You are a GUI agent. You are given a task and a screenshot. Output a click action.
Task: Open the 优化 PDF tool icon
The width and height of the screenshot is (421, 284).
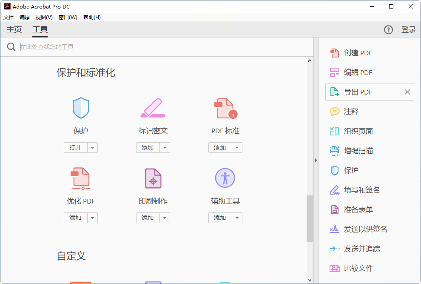pyautogui.click(x=80, y=178)
